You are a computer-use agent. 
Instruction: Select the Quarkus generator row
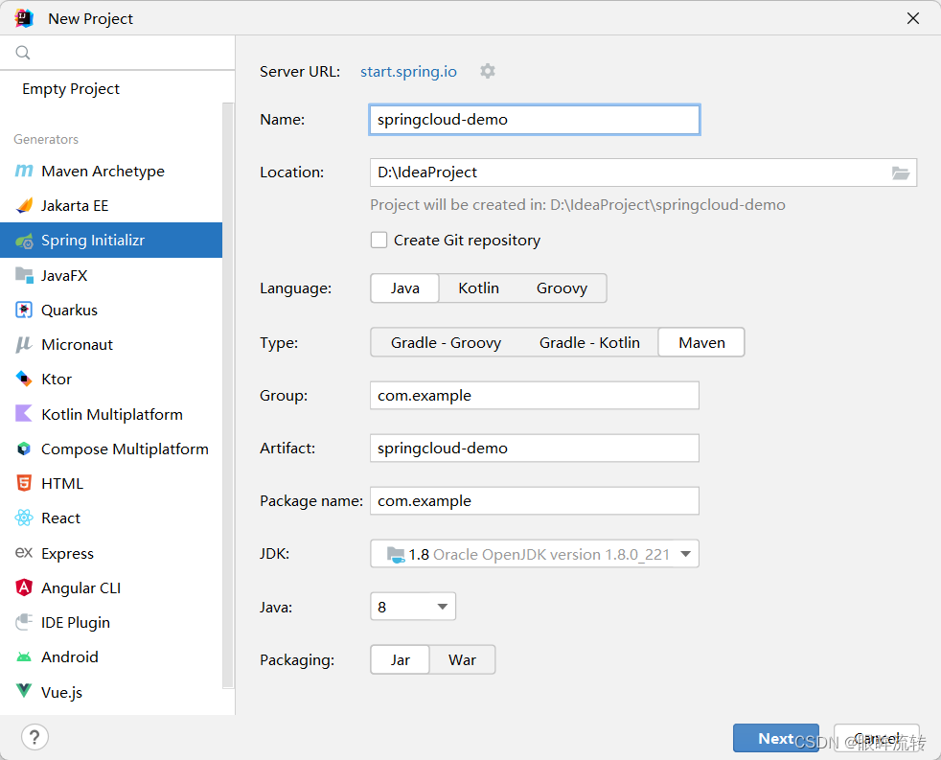click(x=111, y=310)
